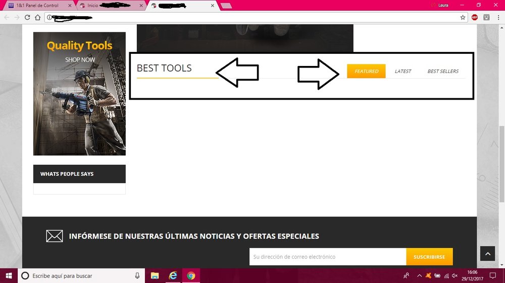Open the Adblock Plus extension icon
Image resolution: width=505 pixels, height=283 pixels.
pyautogui.click(x=474, y=17)
